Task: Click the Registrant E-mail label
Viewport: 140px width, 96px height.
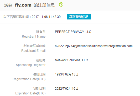Action: (33, 51)
